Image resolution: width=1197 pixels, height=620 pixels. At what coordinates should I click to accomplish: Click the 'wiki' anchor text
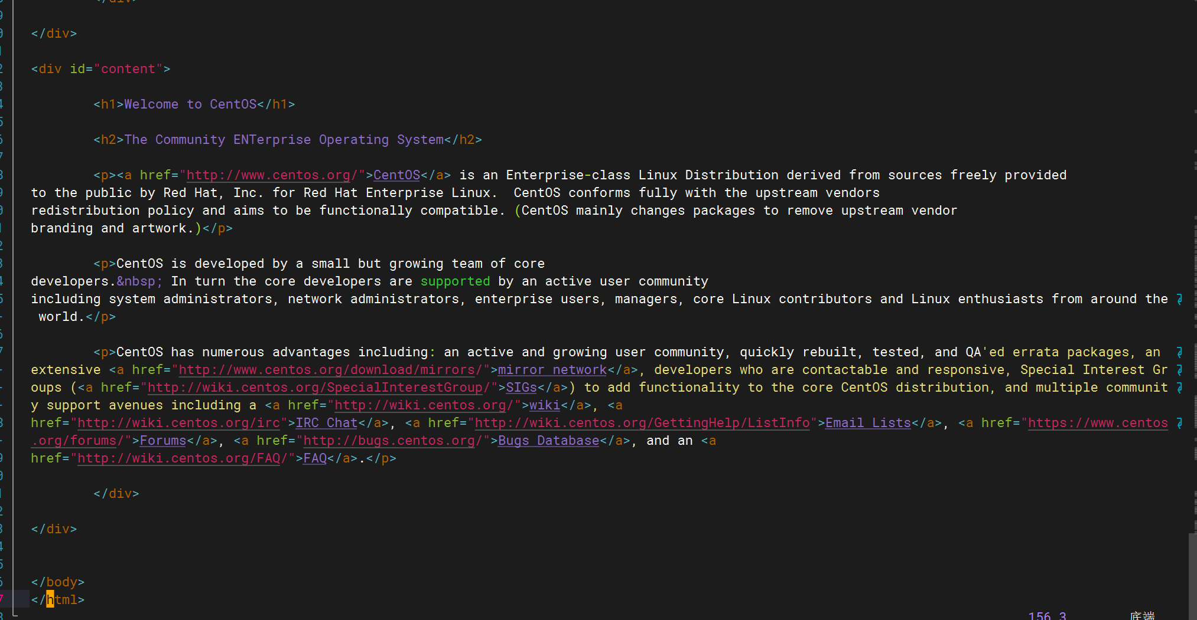point(545,405)
